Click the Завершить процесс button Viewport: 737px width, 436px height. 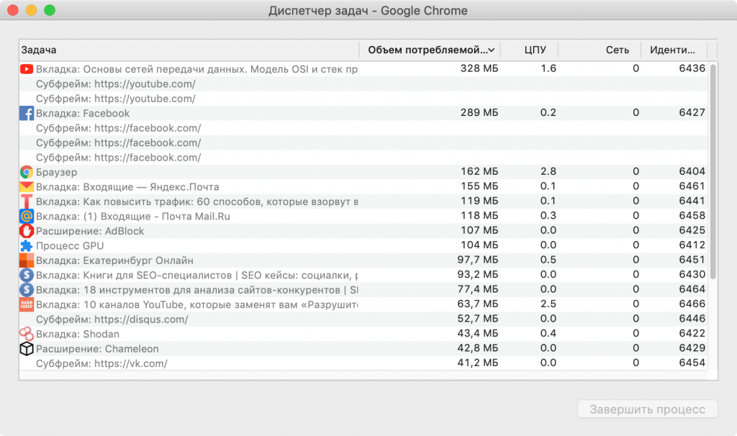click(647, 409)
